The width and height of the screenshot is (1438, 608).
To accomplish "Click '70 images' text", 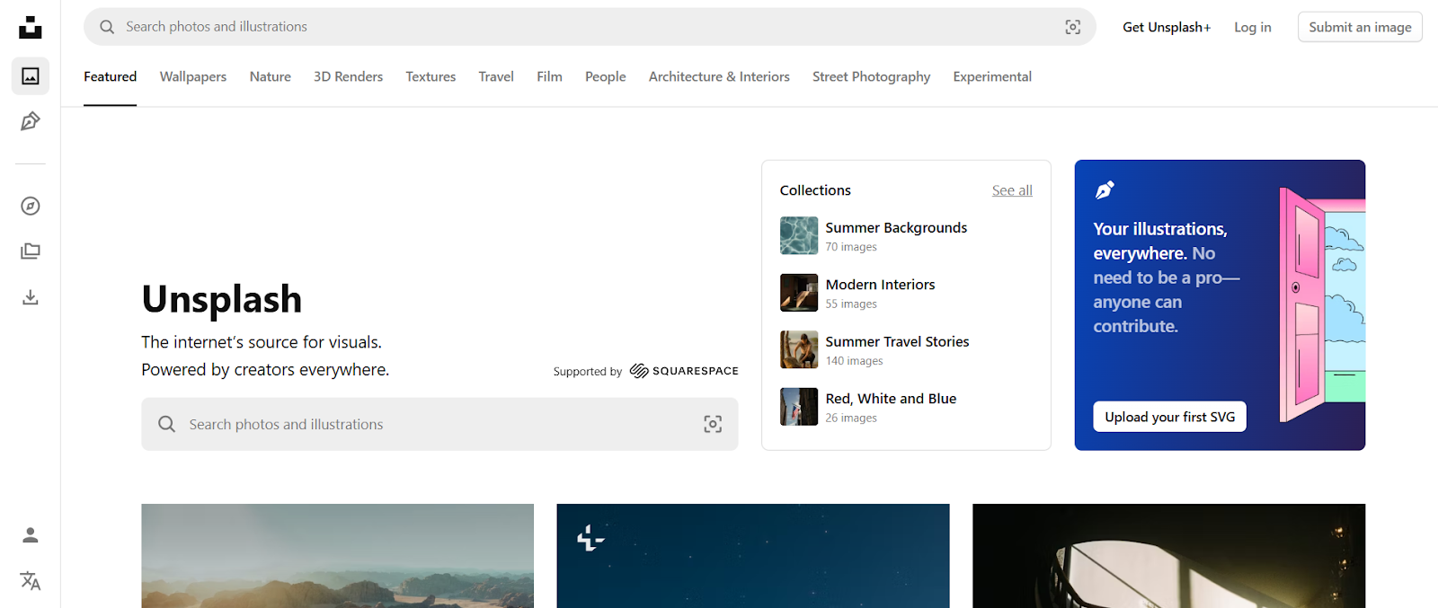I will click(851, 247).
